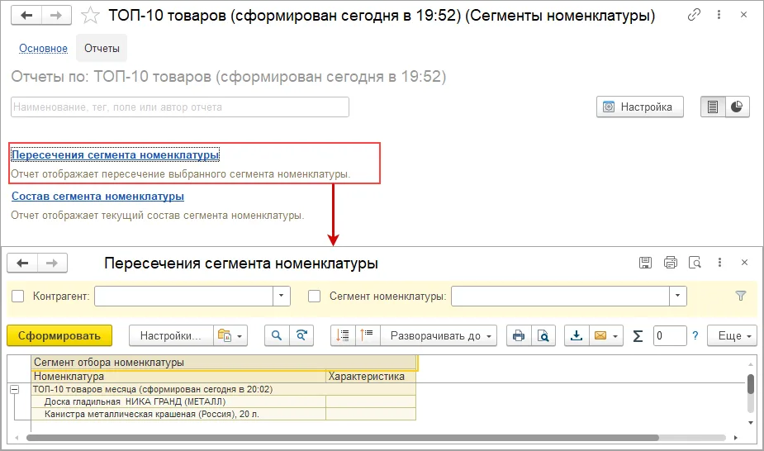
Task: Click the Контрагент input field
Action: click(x=183, y=296)
